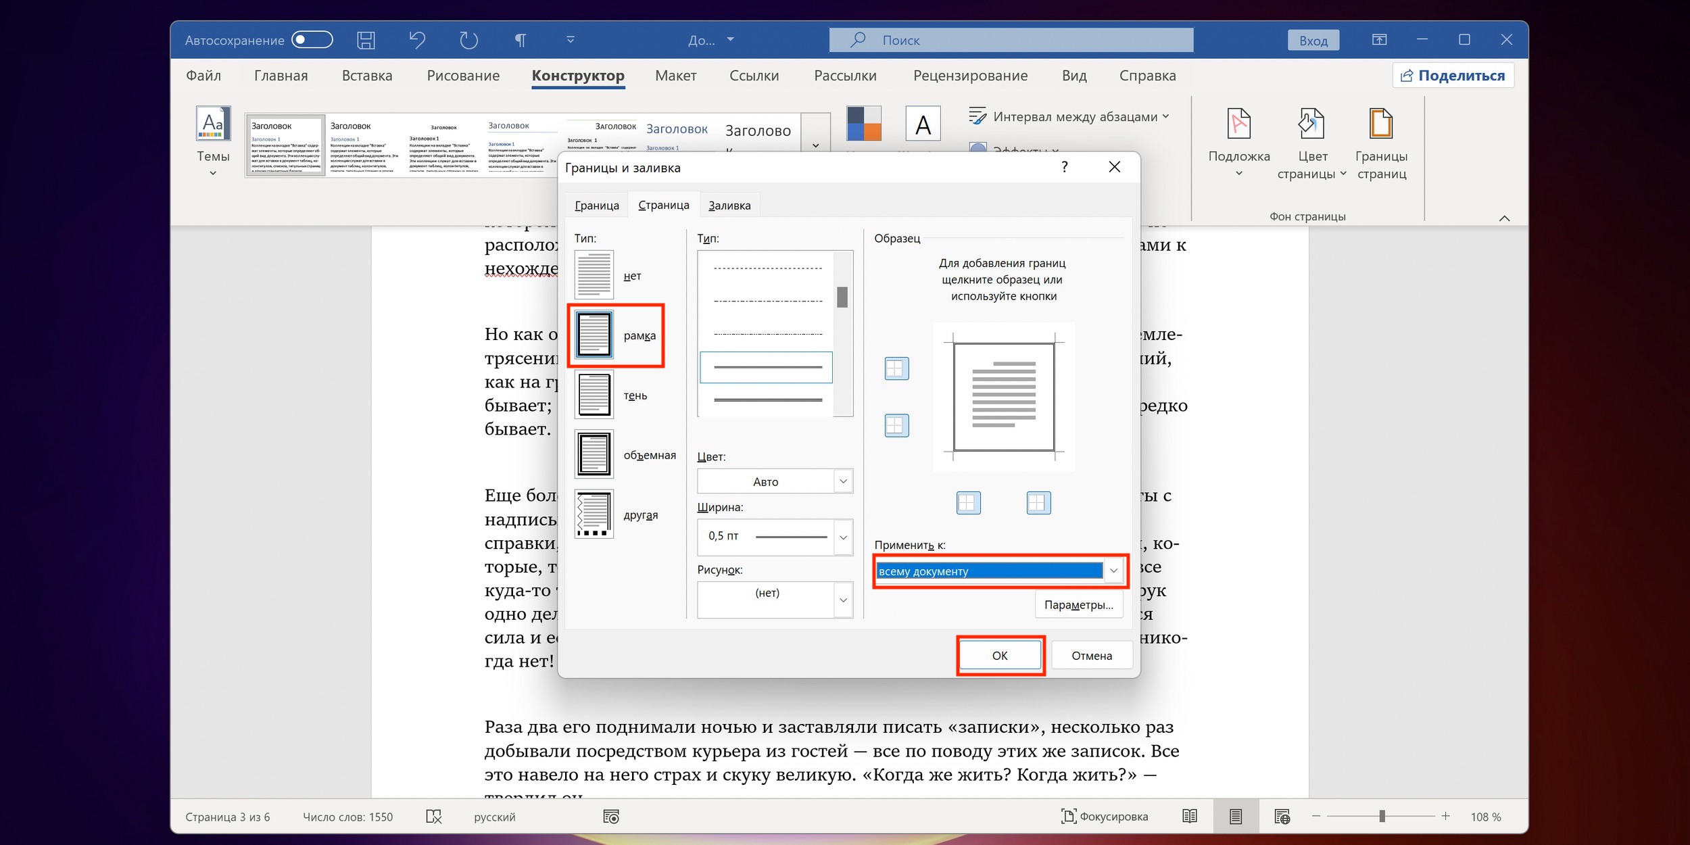Click the Параметры... button
The height and width of the screenshot is (845, 1690).
pos(1078,605)
